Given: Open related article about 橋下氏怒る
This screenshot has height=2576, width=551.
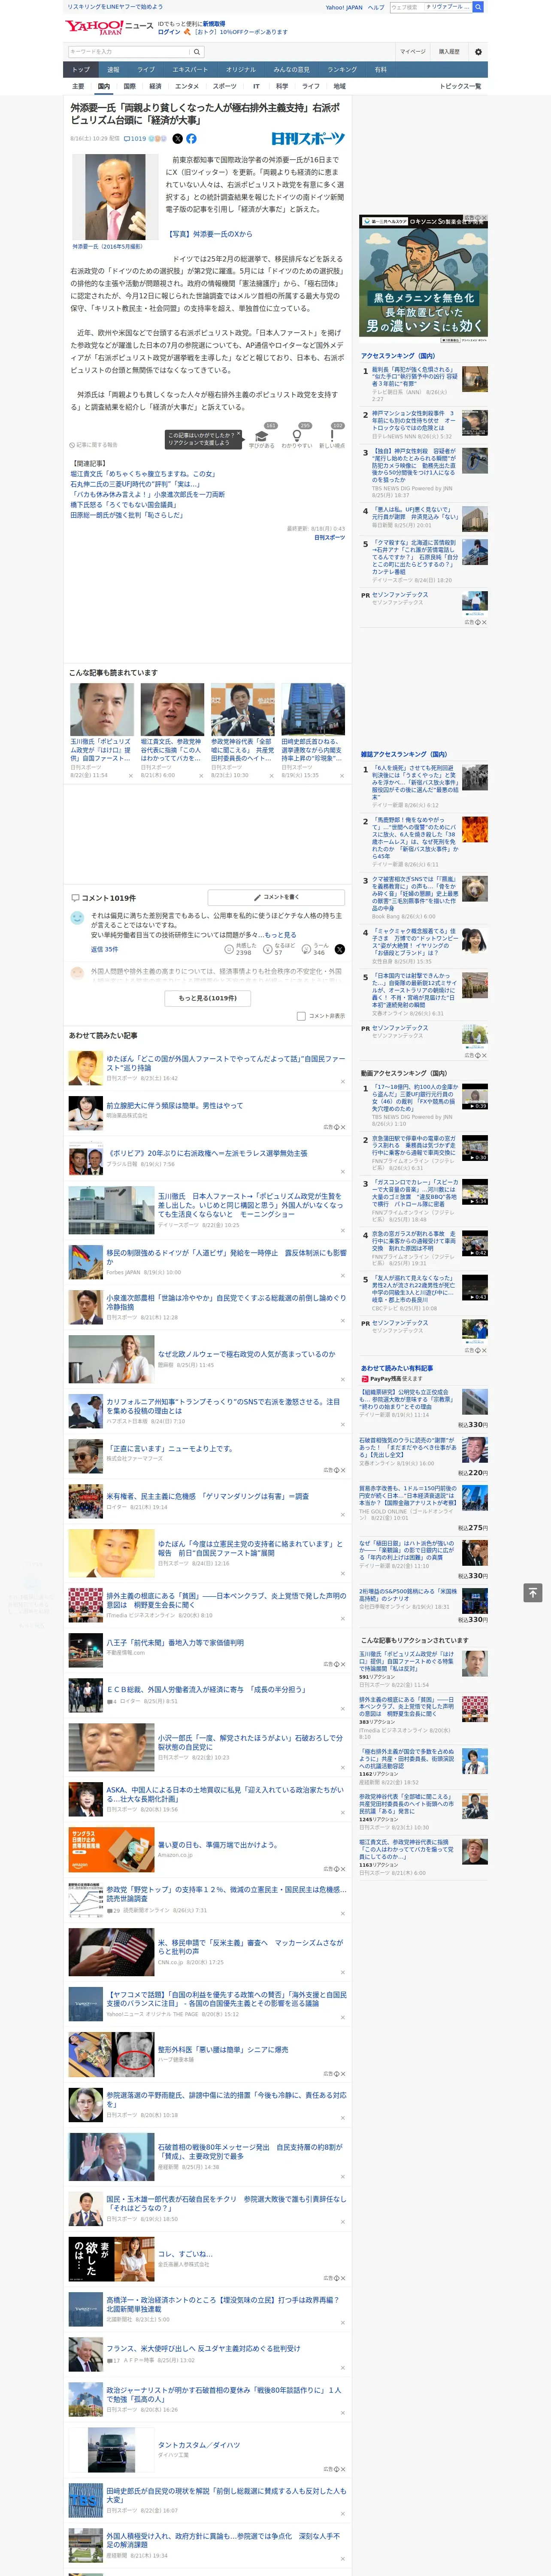Looking at the screenshot, I should tap(125, 505).
